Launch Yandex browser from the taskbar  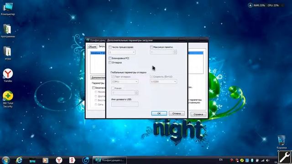click(59, 160)
